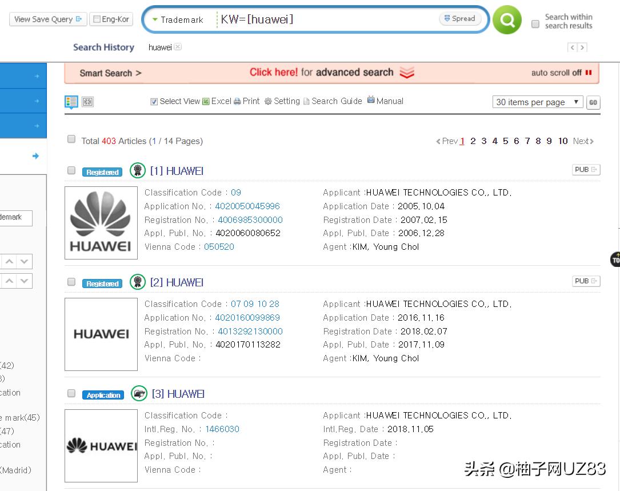Click Vienna Code 050520 link
Screen dimensions: 620x491
[x=219, y=247]
